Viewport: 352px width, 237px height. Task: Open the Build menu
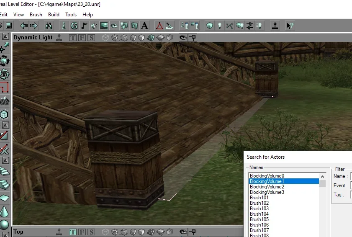point(54,15)
